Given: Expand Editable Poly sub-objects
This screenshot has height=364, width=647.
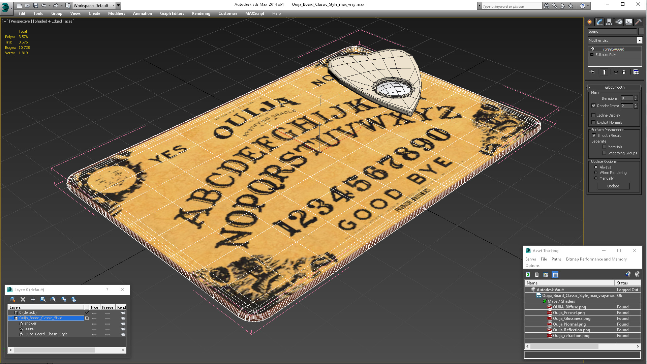Looking at the screenshot, I should coord(592,55).
